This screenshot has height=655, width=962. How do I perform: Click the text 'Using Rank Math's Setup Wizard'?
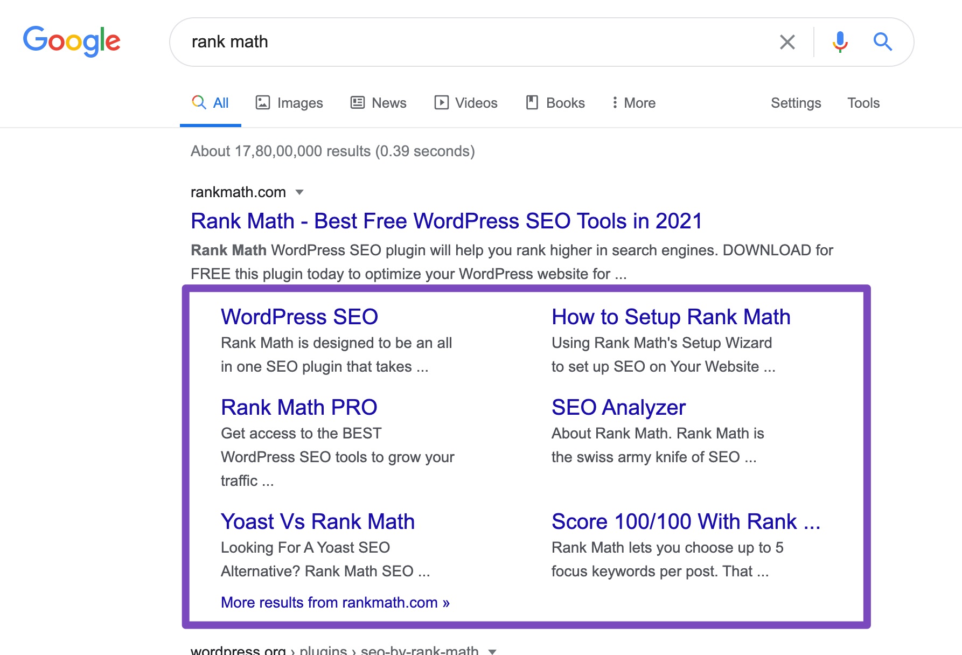[661, 343]
